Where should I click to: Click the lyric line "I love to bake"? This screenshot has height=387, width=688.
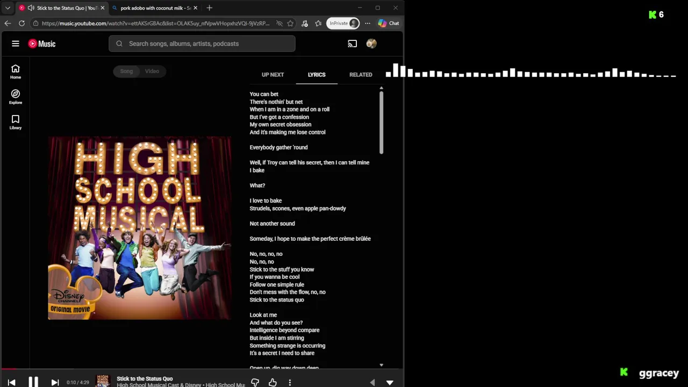[266, 200]
